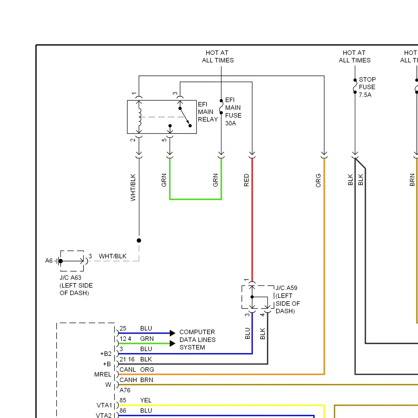Screen dimensions: 418x418
Task: Click the A76 connector label
Action: click(125, 390)
